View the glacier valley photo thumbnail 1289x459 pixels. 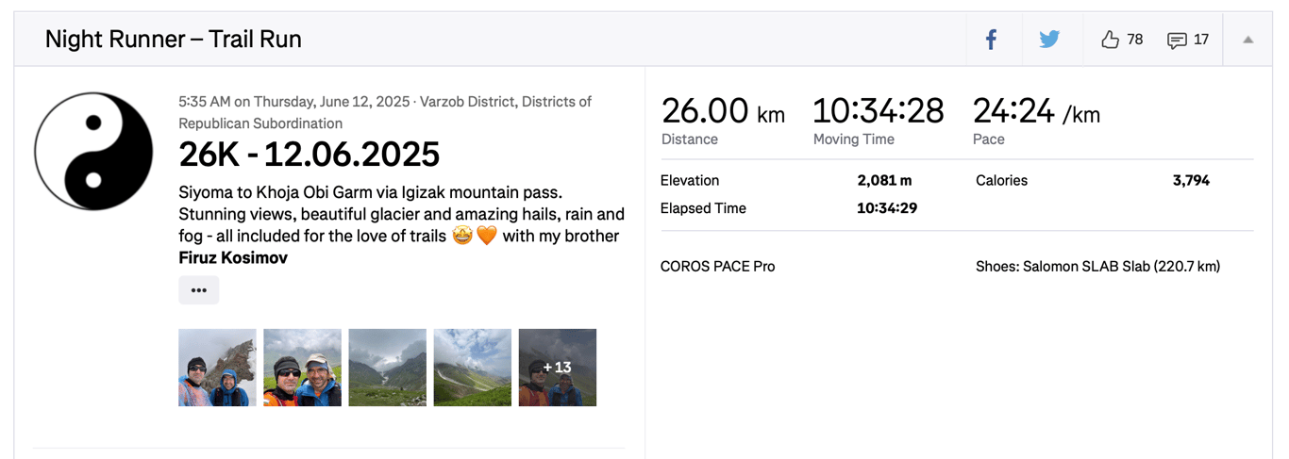point(387,368)
